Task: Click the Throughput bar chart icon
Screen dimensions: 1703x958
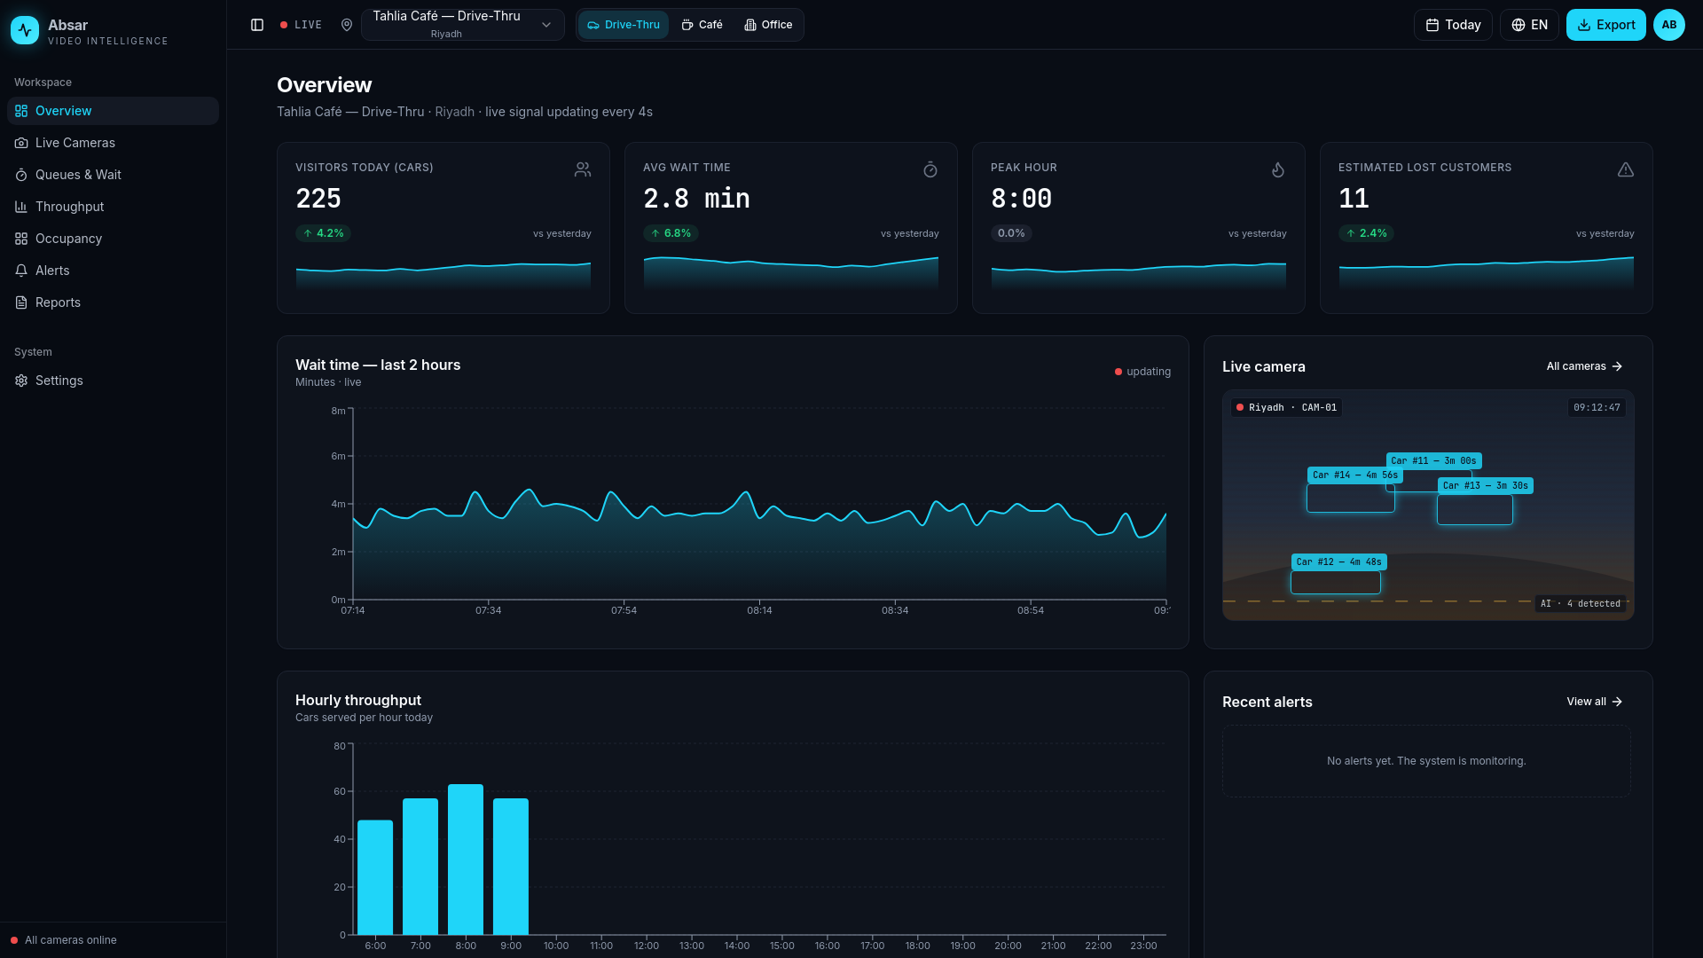Action: coord(21,207)
